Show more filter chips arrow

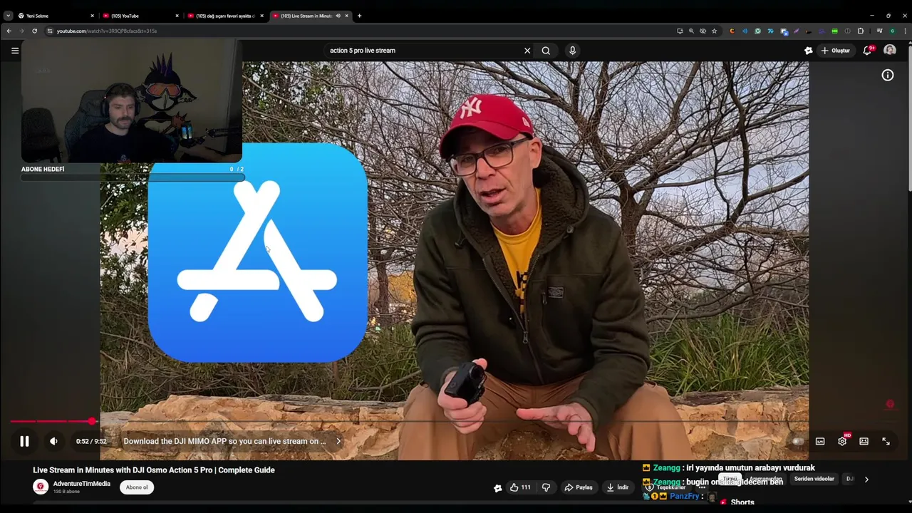[x=866, y=480]
